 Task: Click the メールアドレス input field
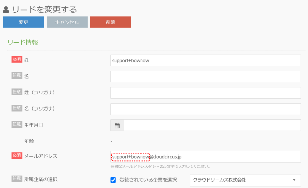[x=205, y=156]
